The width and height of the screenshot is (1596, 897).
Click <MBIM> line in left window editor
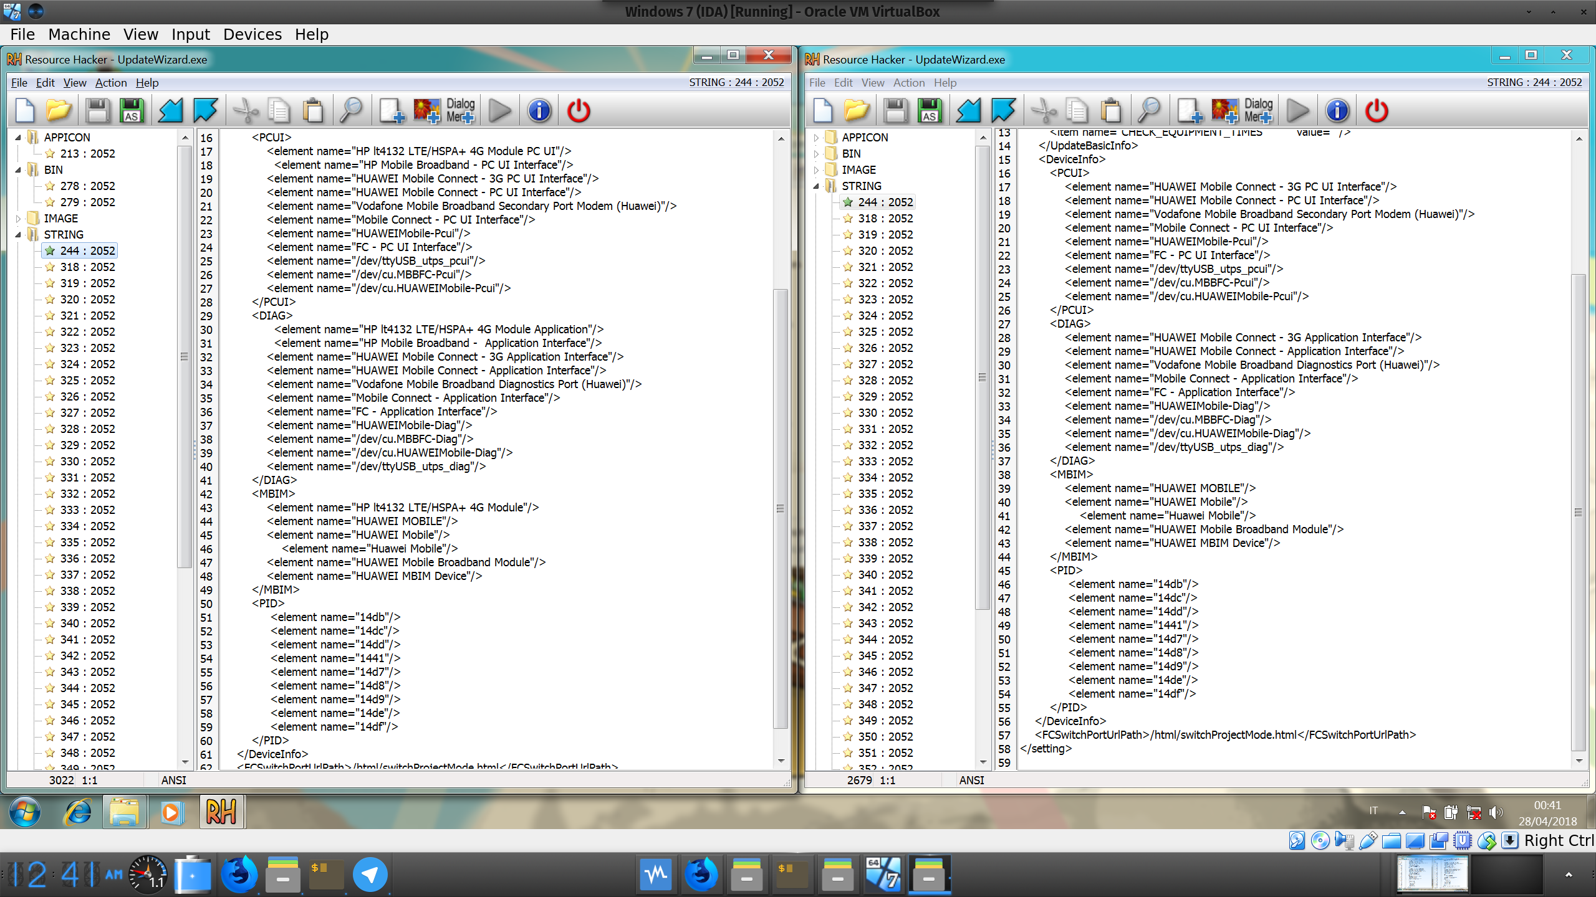tap(273, 493)
